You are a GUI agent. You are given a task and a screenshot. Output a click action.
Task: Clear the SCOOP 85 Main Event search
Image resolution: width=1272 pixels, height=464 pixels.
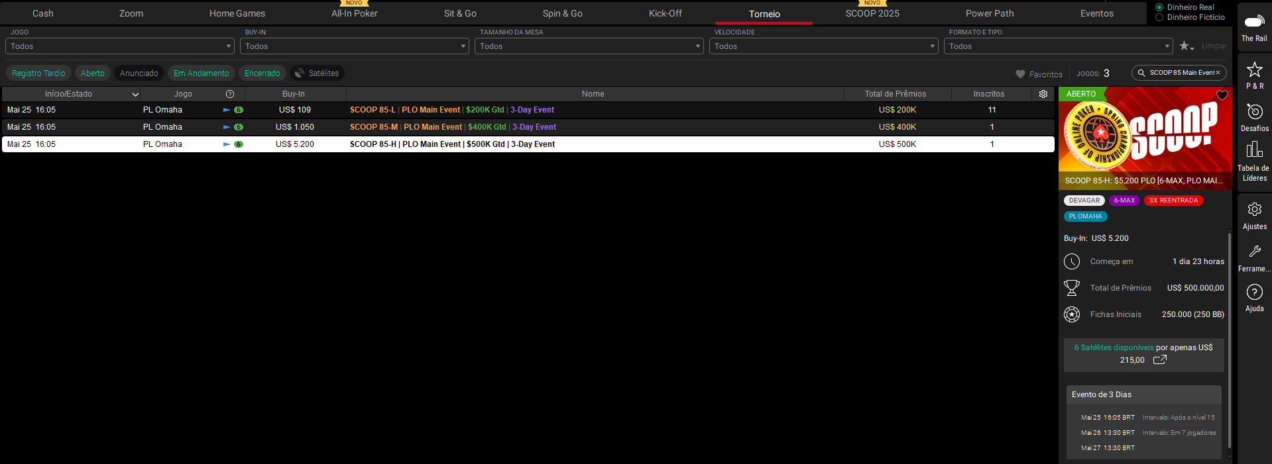click(x=1218, y=73)
